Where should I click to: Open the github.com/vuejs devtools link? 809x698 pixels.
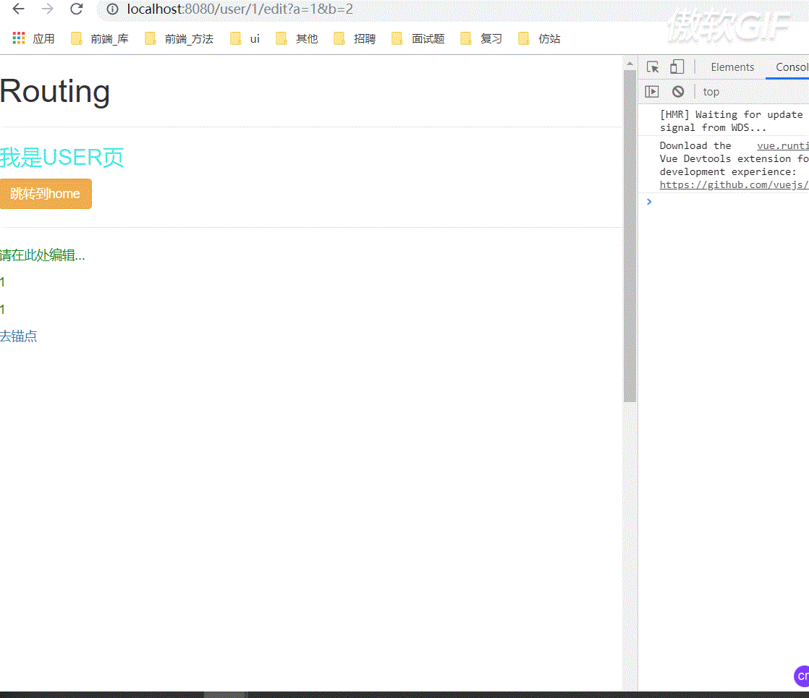coord(734,184)
